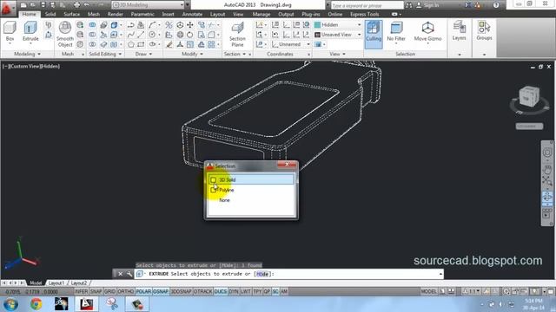Open the Unnamed UCS dropdown
This screenshot has height=312, width=556.
point(291,44)
